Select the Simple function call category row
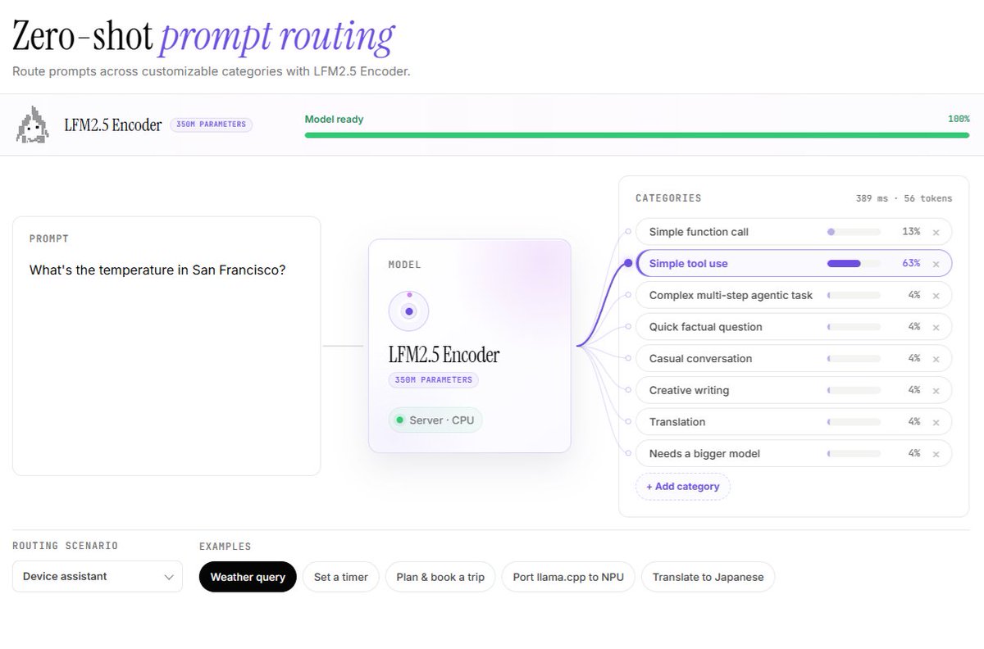Screen dimensions: 984x649 [794, 232]
